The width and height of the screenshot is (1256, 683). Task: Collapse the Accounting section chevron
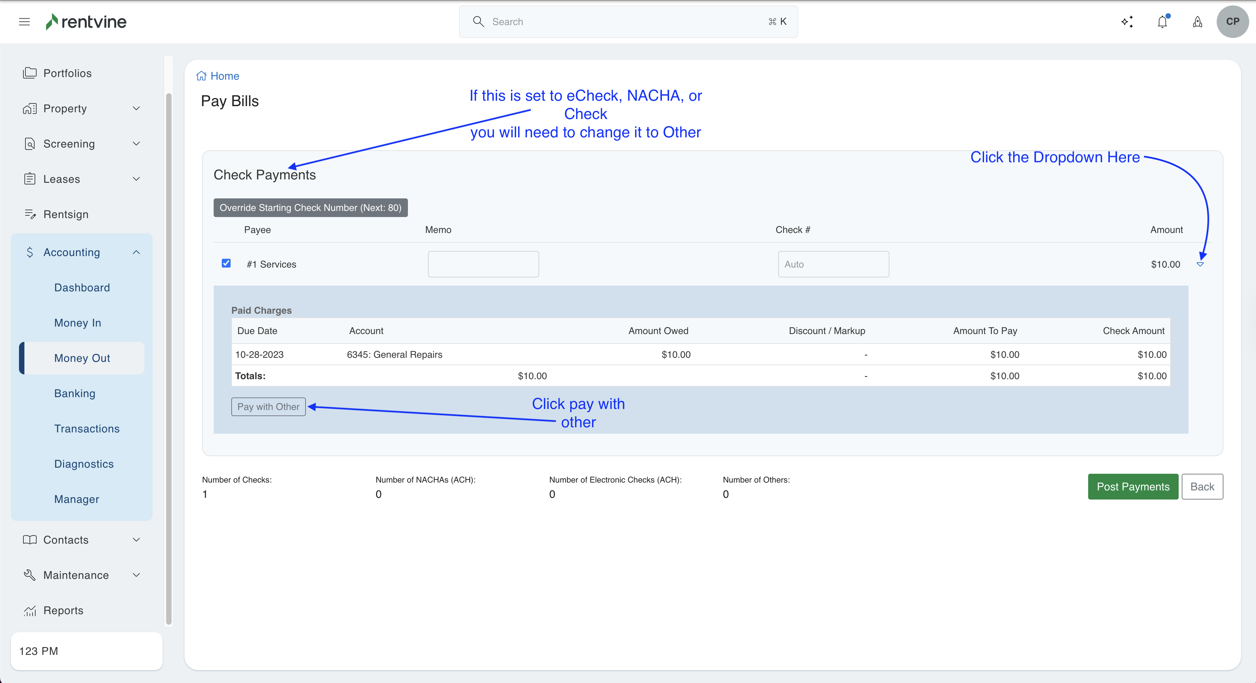click(137, 252)
